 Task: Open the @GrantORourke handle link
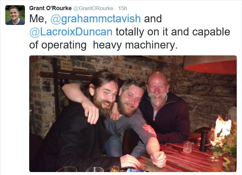coord(93,8)
